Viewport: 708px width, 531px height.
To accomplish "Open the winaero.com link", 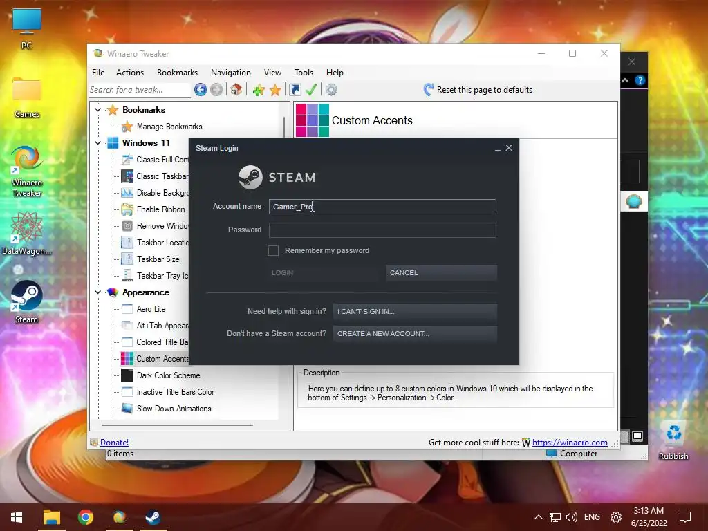I will point(570,442).
